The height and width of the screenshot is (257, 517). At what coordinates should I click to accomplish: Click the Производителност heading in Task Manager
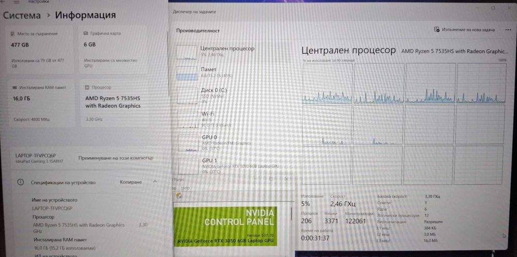[x=198, y=30]
